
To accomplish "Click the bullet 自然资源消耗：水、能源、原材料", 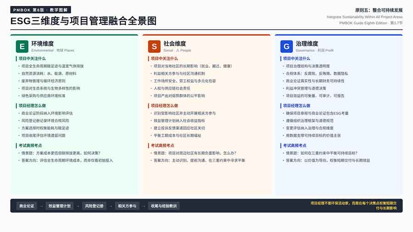I will [x=49, y=73].
